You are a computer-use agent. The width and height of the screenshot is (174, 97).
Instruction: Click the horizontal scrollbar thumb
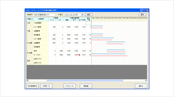[85, 80]
